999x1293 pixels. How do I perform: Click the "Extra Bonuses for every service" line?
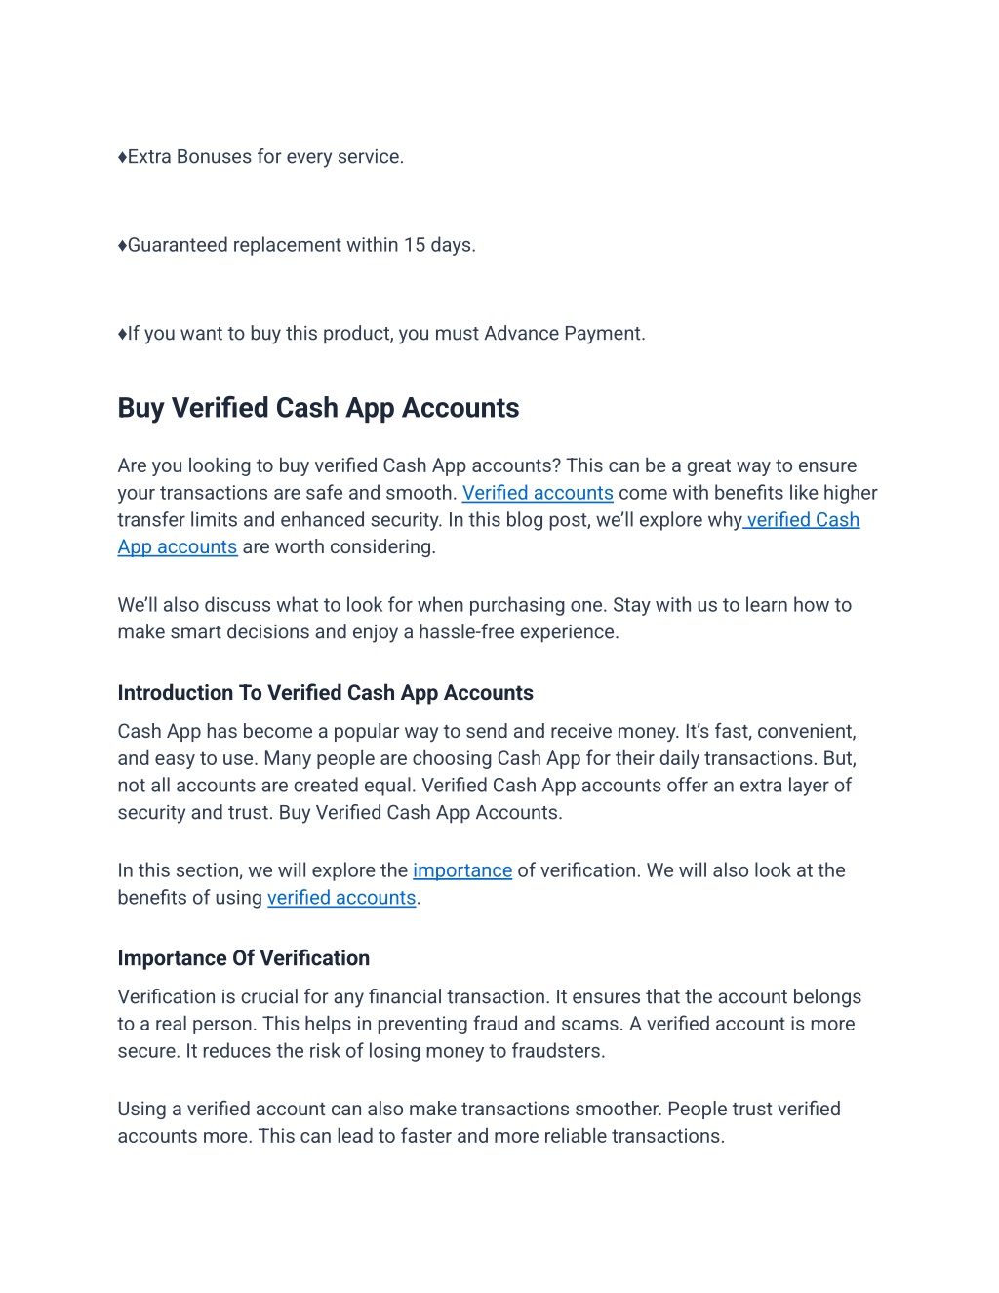(x=260, y=157)
